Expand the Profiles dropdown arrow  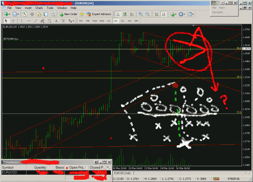(x=18, y=14)
